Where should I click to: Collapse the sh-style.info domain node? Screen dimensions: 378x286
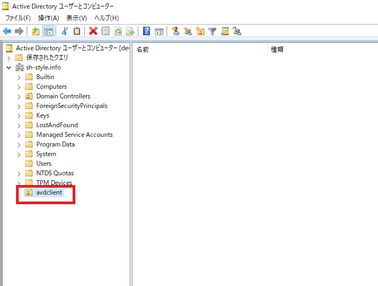coord(9,67)
